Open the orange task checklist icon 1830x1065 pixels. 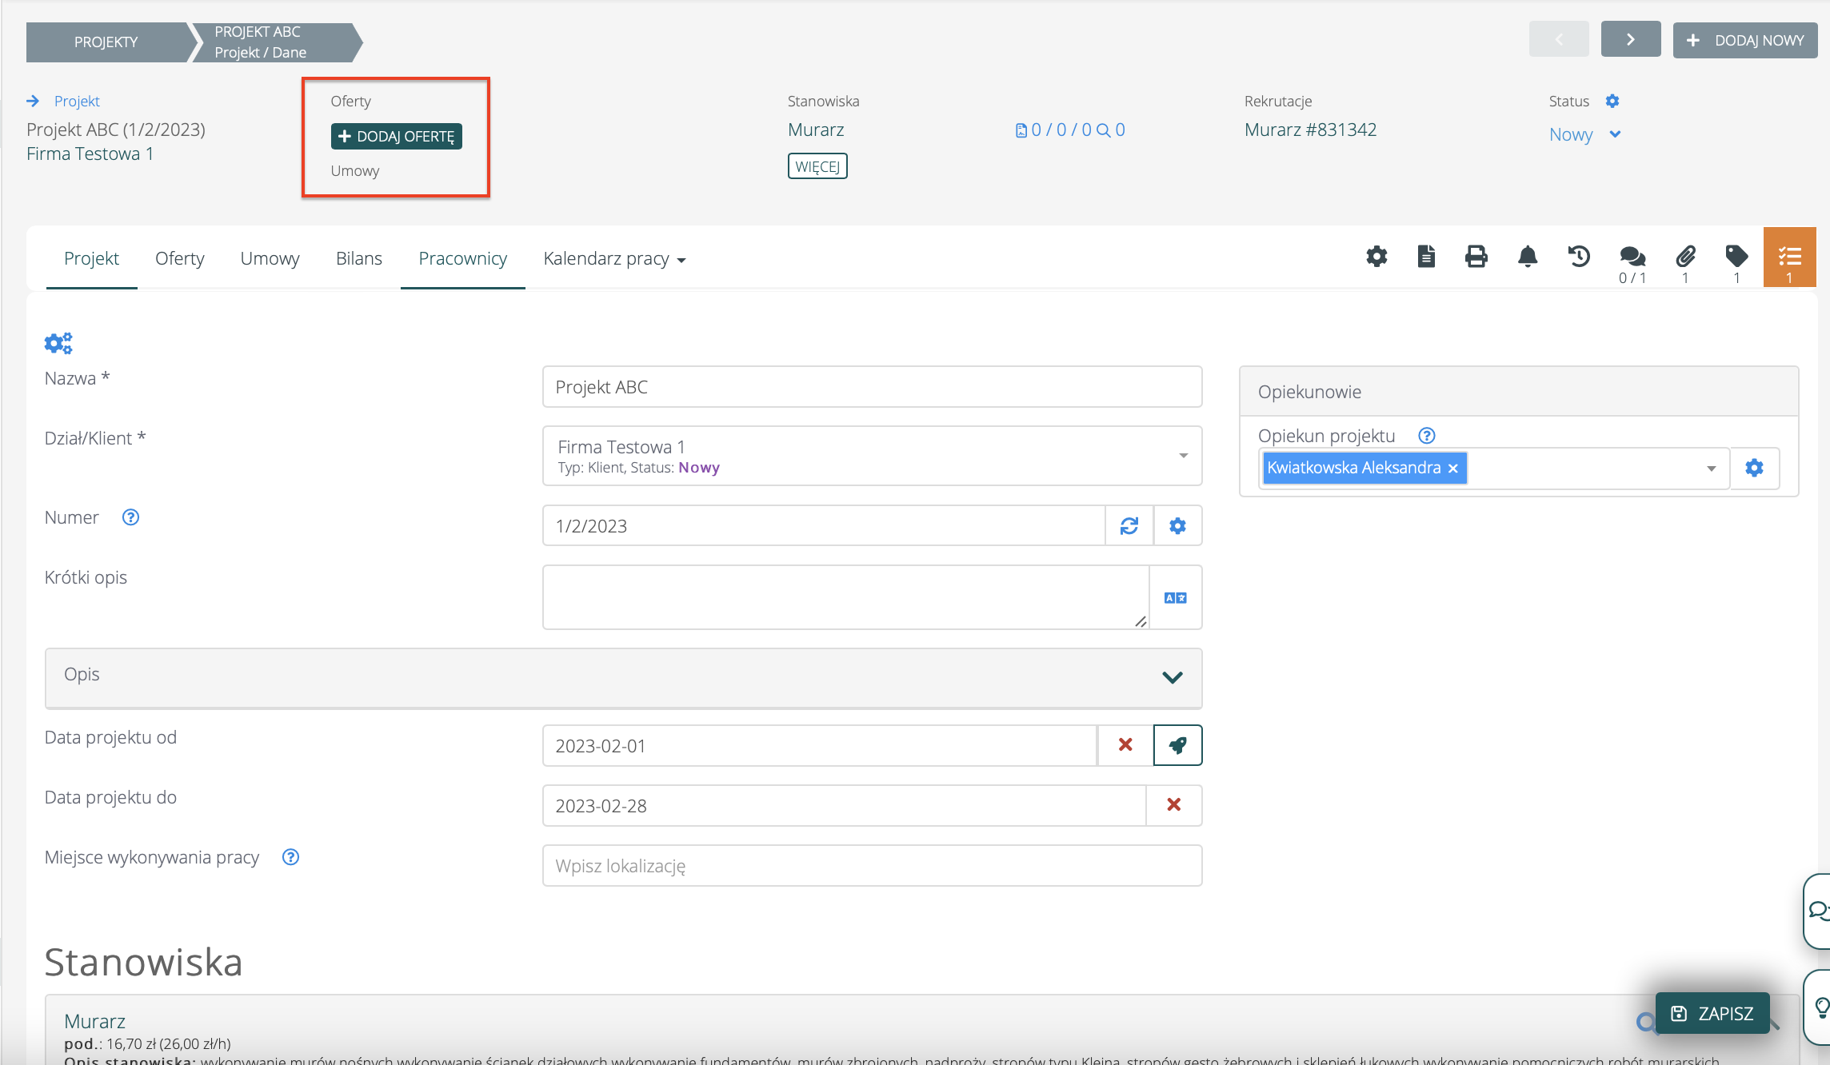pyautogui.click(x=1789, y=257)
